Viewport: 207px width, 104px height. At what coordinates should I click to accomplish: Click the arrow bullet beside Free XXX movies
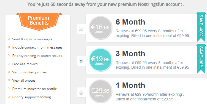(9, 64)
